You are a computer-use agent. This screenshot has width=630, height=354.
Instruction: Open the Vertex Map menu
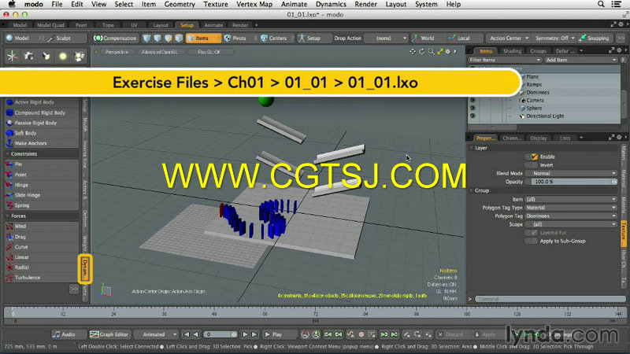pyautogui.click(x=254, y=5)
